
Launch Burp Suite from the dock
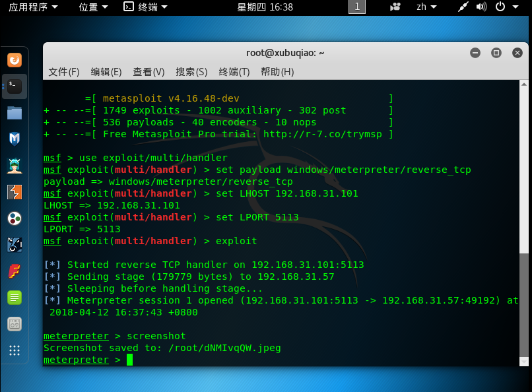click(15, 192)
